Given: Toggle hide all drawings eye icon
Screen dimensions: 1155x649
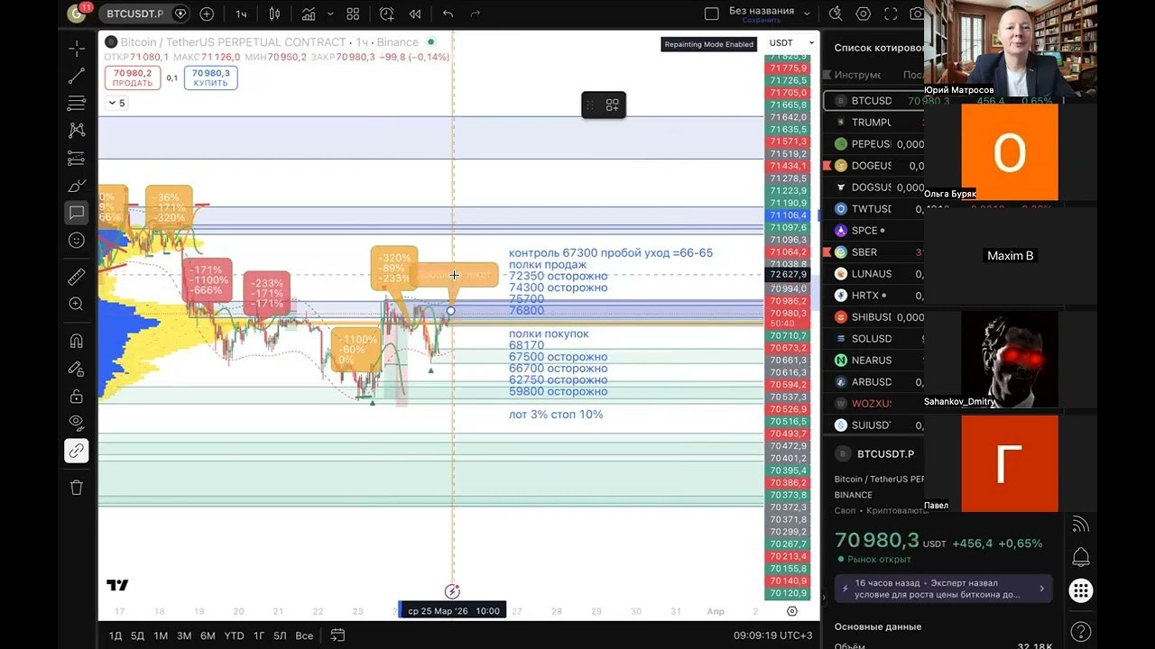Looking at the screenshot, I should click(77, 423).
